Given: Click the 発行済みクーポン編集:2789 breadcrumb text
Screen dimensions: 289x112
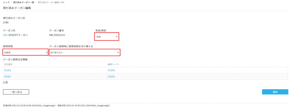Looking at the screenshot, I should tap(51, 2).
